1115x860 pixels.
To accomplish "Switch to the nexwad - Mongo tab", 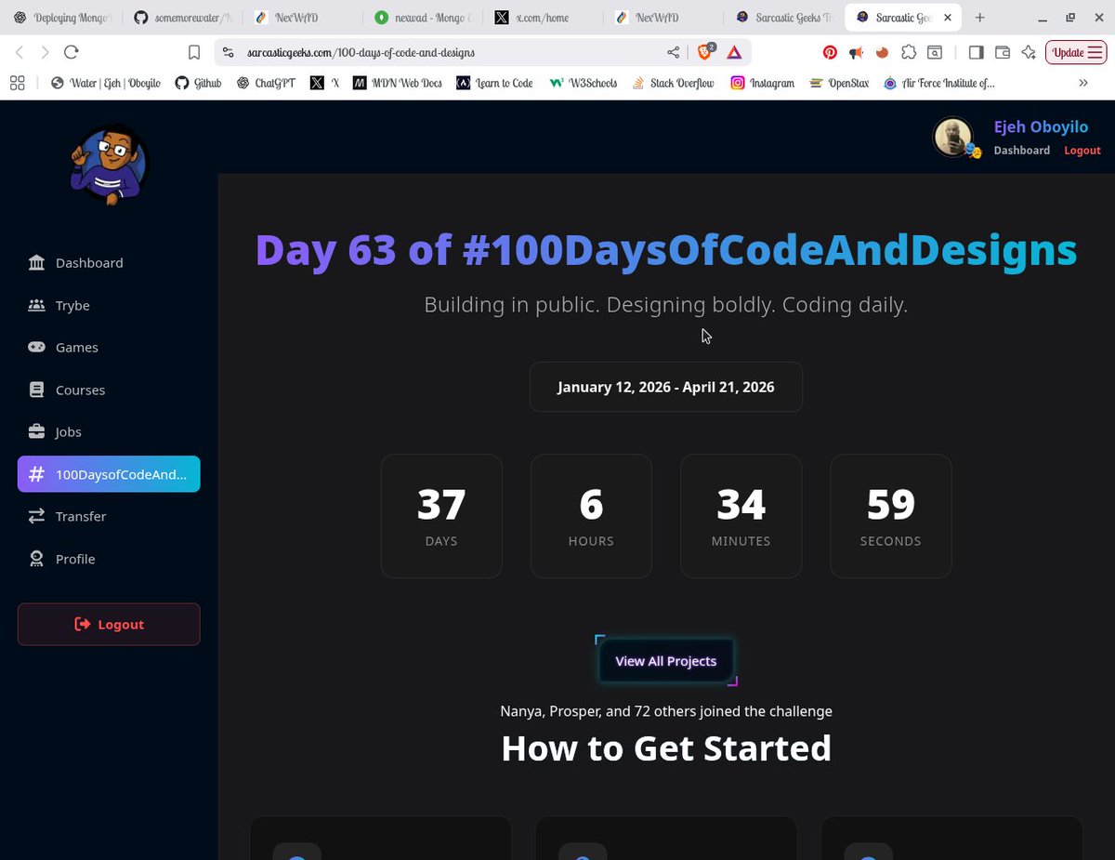I will tap(422, 18).
